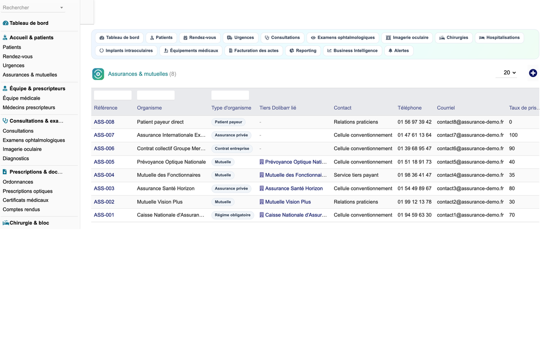551x341 pixels.
Task: Click the Patient payeur type badge
Action: (229, 122)
